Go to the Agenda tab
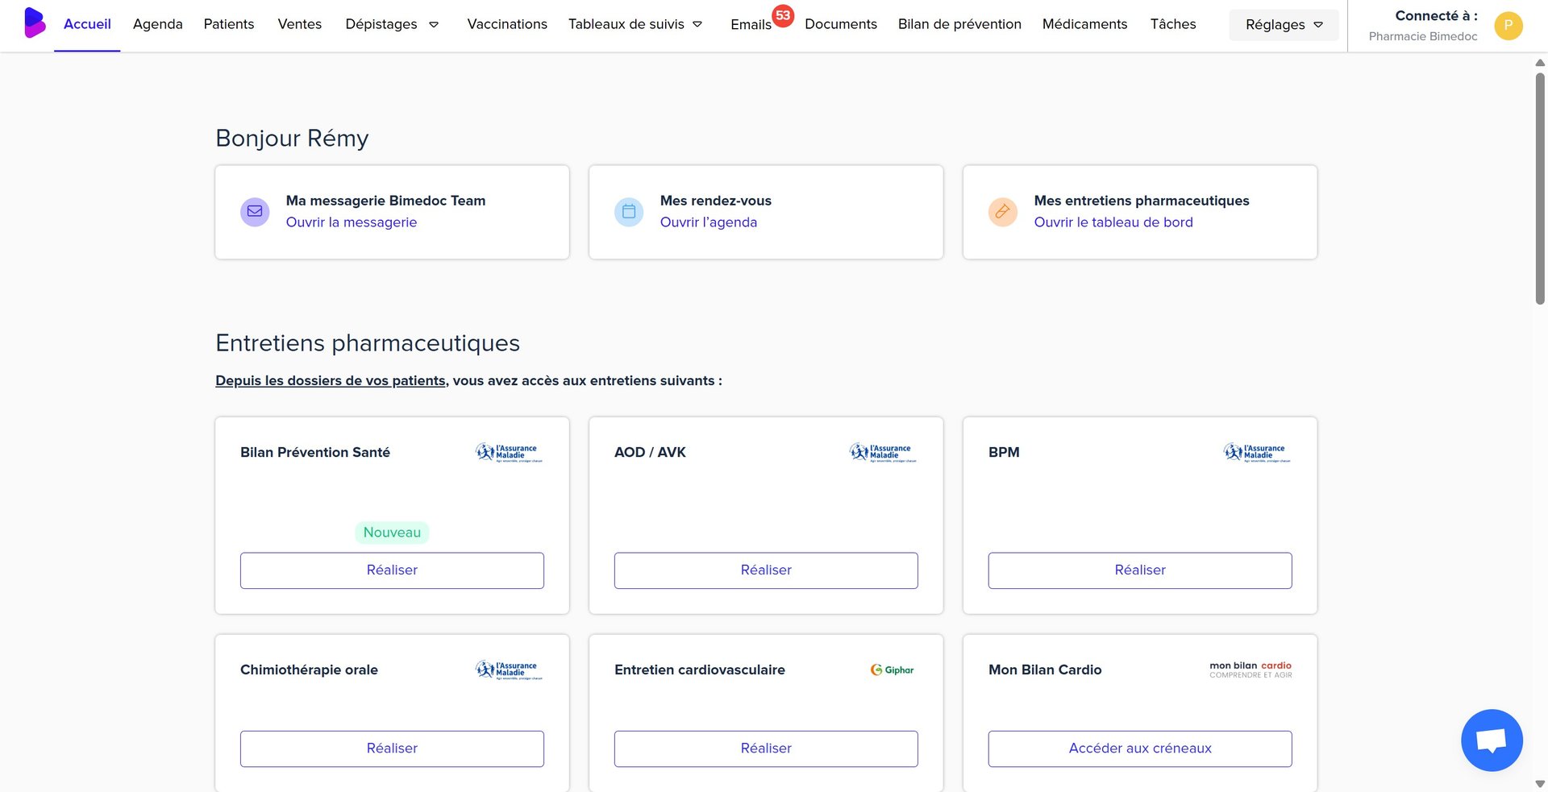The image size is (1548, 792). (158, 24)
